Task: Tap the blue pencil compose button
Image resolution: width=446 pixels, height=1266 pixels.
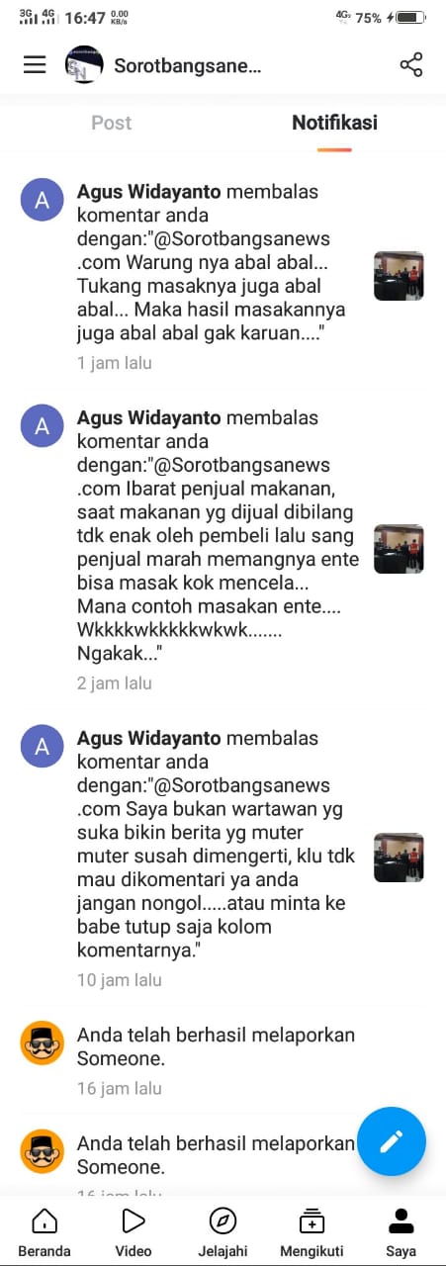Action: click(392, 1141)
